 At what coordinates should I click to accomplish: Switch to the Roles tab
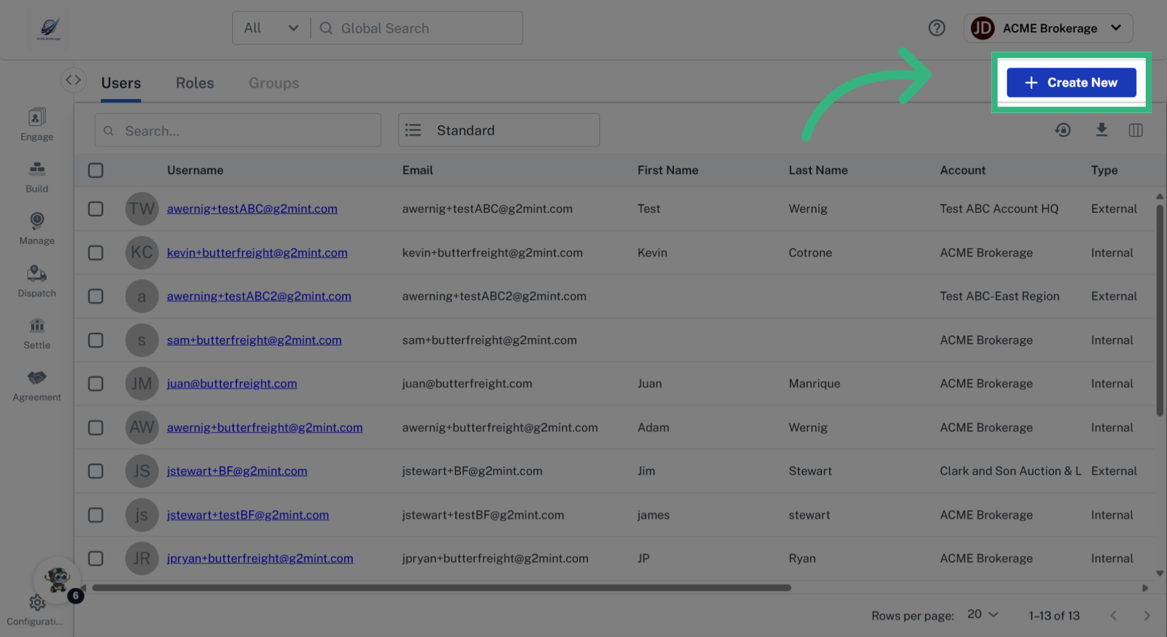194,83
